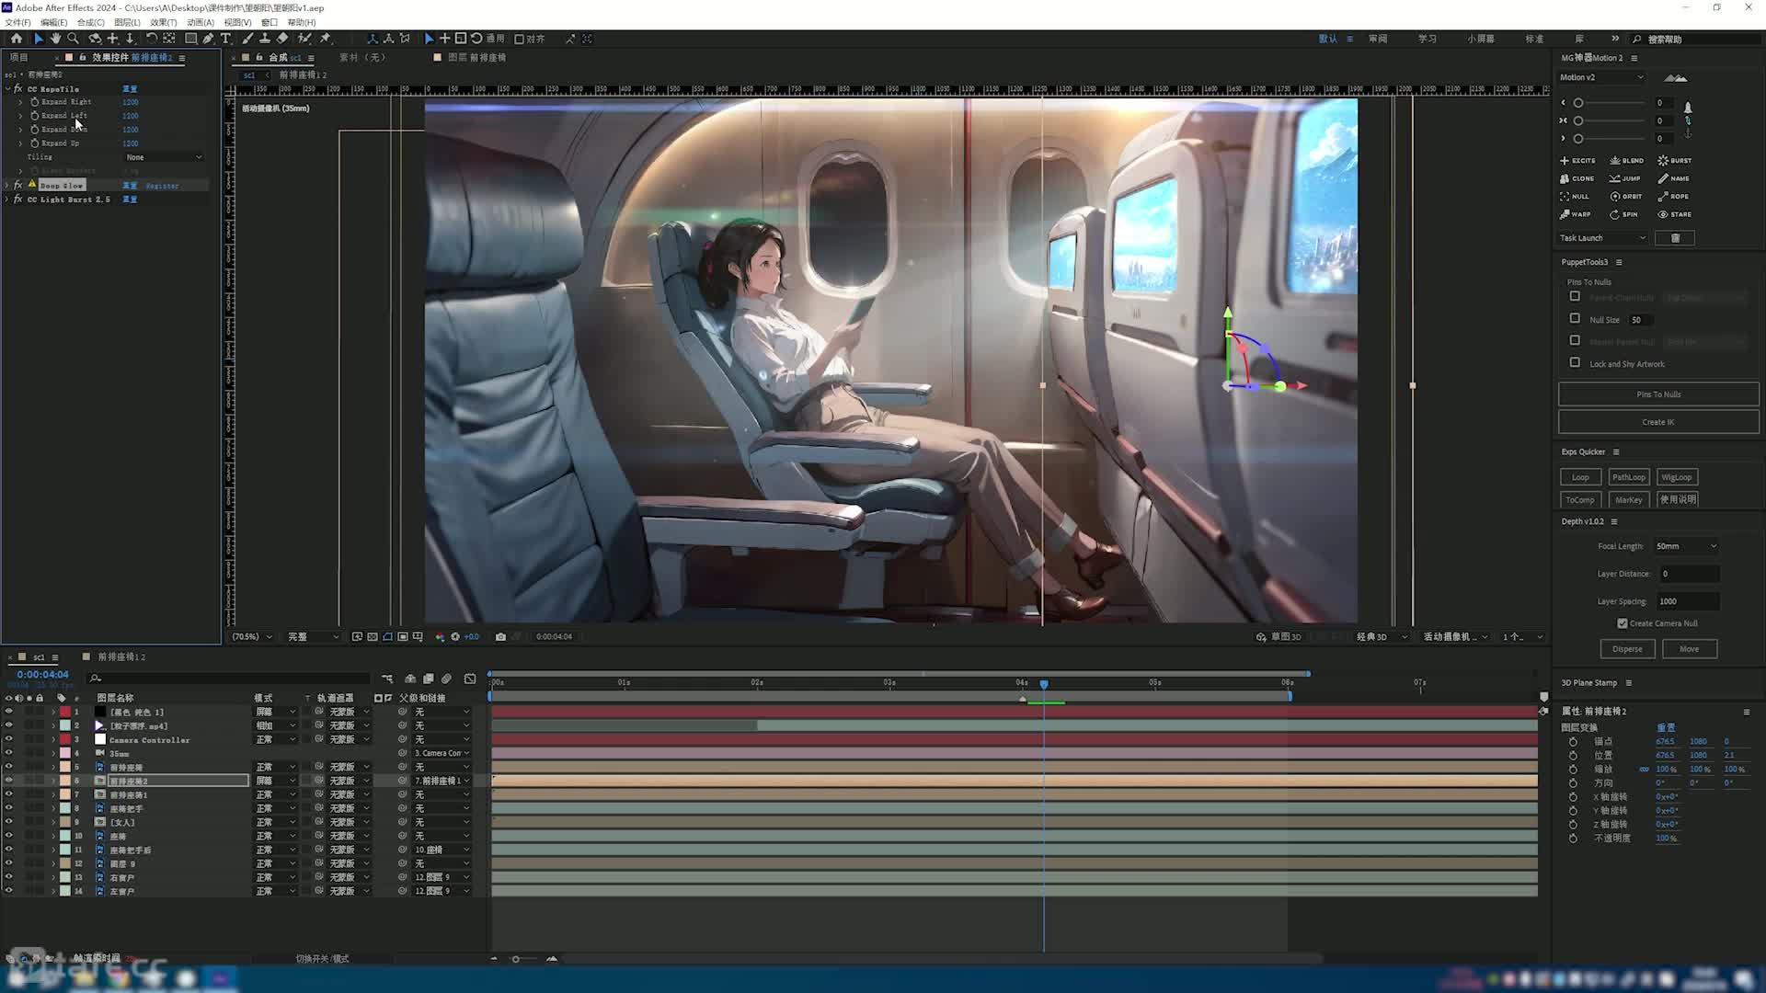Viewport: 1766px width, 993px height.
Task: Click the Layer Spacing value field 1000
Action: click(1688, 601)
